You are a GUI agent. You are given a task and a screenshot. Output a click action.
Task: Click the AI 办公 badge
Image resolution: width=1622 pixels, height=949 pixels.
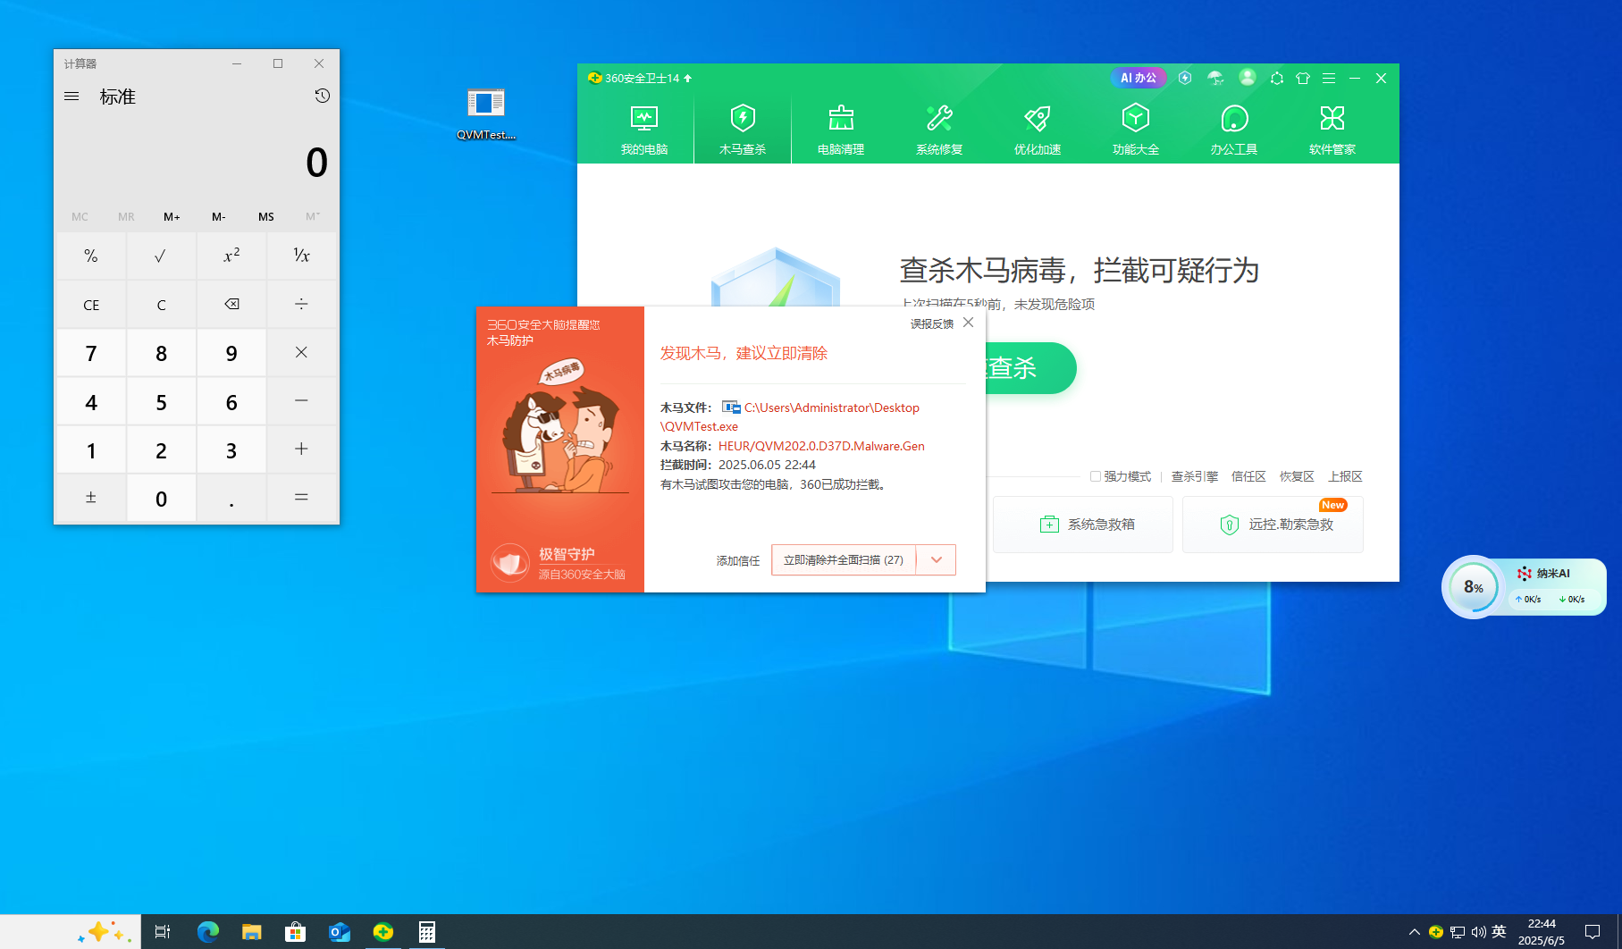(x=1139, y=78)
